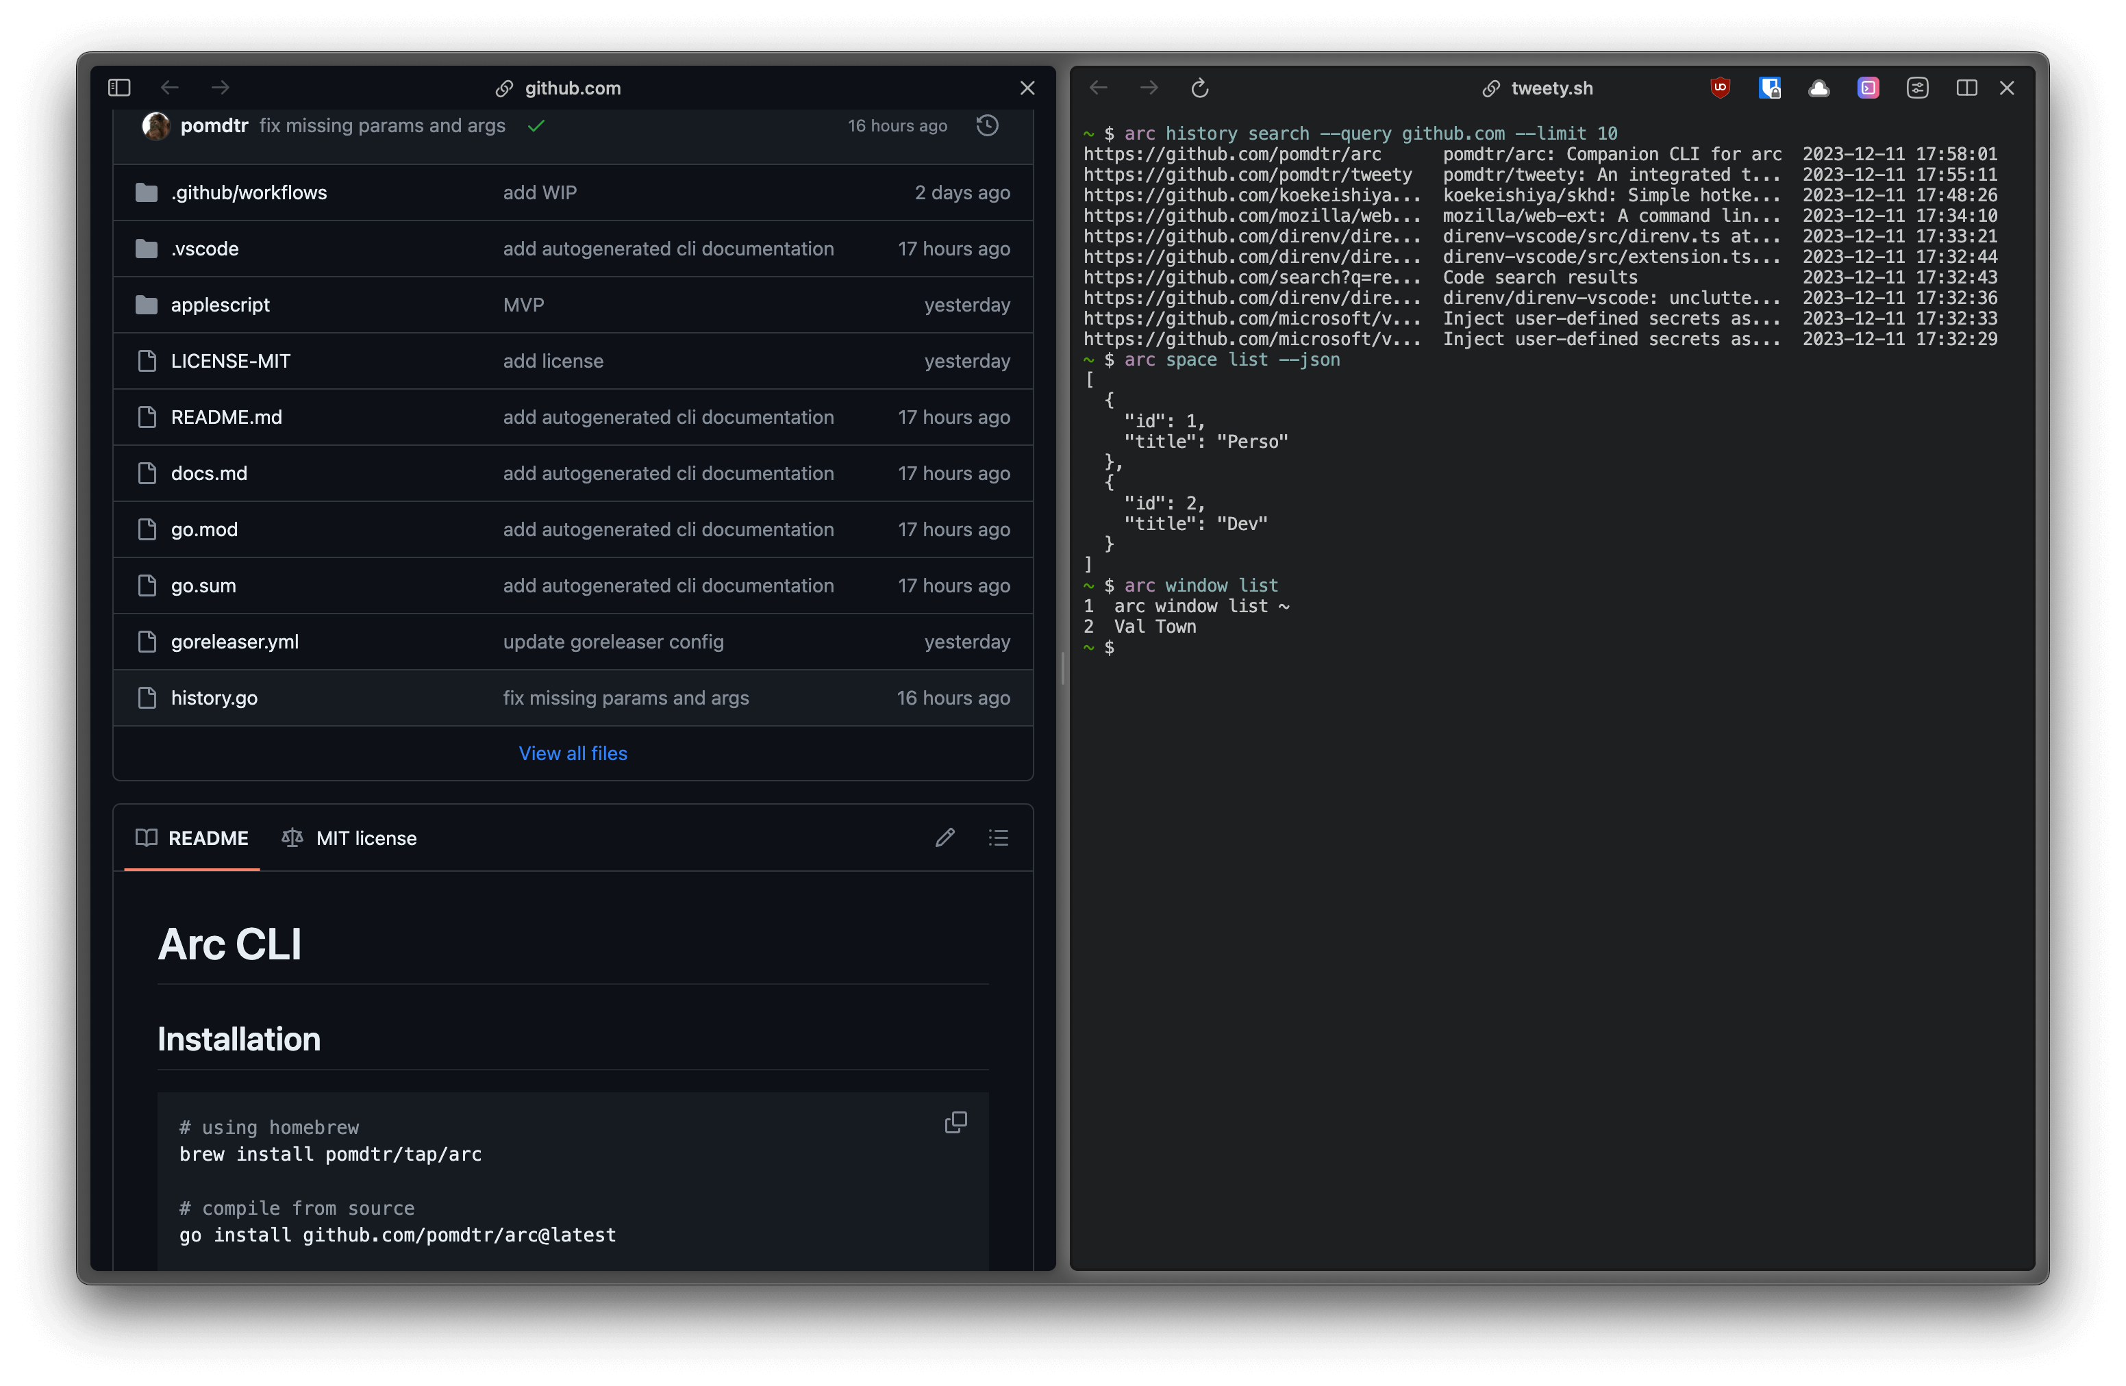
Task: Close the github.com split pane
Action: pos(1027,88)
